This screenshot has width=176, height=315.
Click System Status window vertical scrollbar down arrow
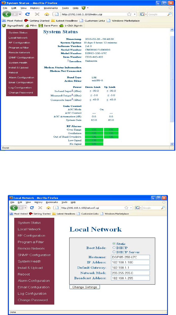pyautogui.click(x=172, y=144)
